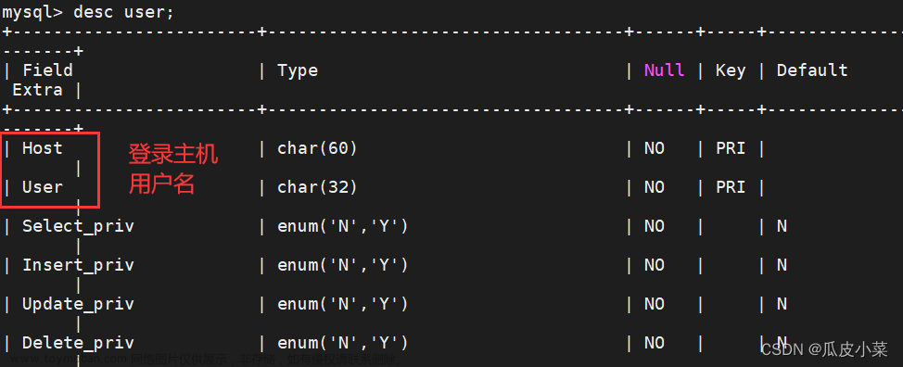Click the Update_priv field name

coord(78,304)
